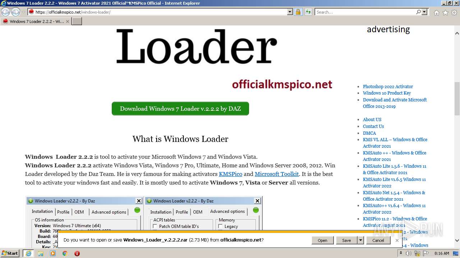
Task: Click the address bar security lock icon
Action: (x=298, y=12)
